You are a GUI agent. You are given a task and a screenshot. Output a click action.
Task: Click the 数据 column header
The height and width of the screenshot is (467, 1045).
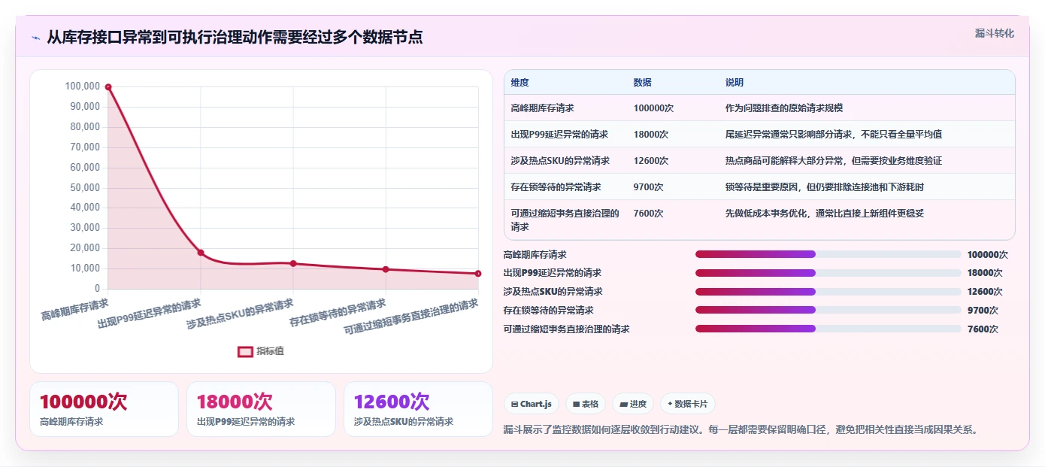642,83
